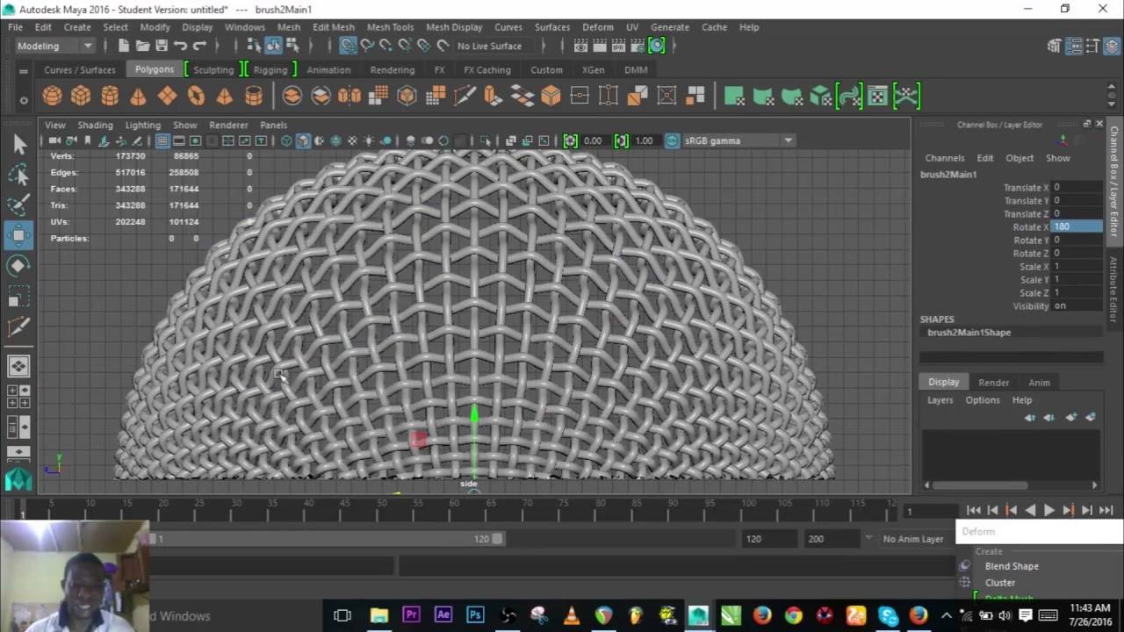Select Blend Shape in Deform popup
The image size is (1124, 632).
1012,566
